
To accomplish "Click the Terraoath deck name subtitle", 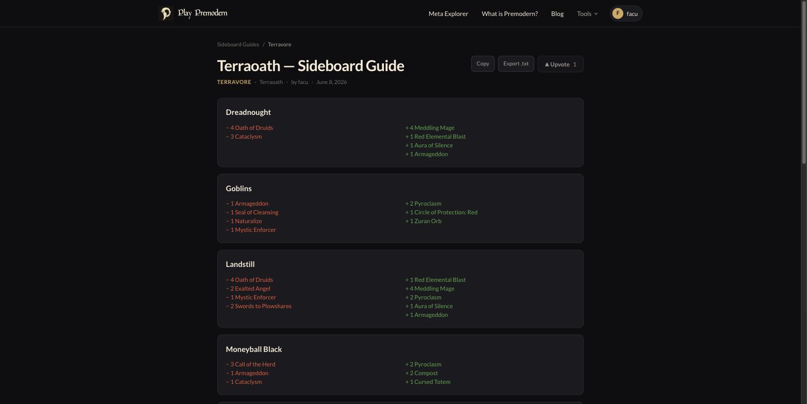I will pos(271,82).
